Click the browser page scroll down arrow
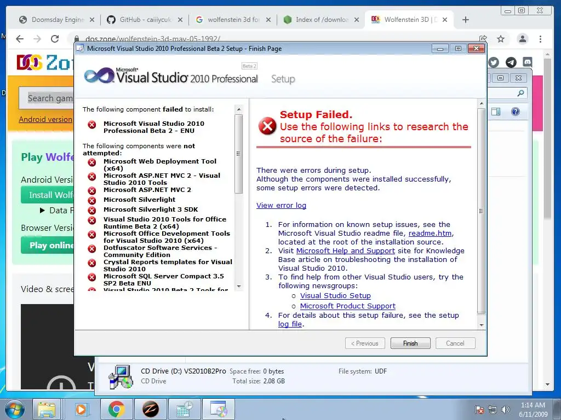 click(547, 384)
